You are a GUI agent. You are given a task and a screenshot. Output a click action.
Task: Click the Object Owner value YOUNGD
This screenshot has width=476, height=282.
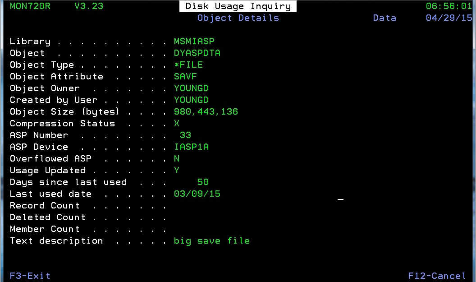click(x=191, y=88)
